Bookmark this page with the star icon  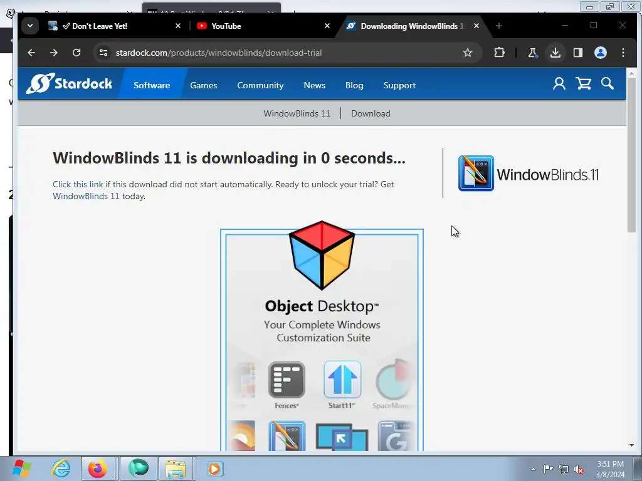coord(468,53)
